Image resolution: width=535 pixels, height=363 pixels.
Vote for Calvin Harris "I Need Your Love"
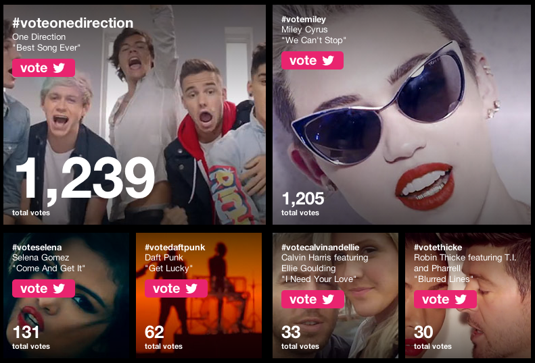pos(313,300)
